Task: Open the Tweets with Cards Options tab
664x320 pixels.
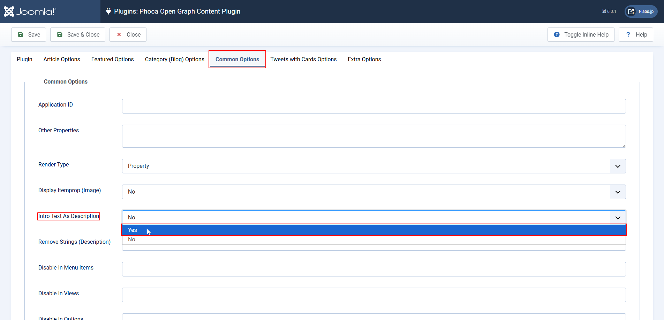Action: tap(303, 59)
